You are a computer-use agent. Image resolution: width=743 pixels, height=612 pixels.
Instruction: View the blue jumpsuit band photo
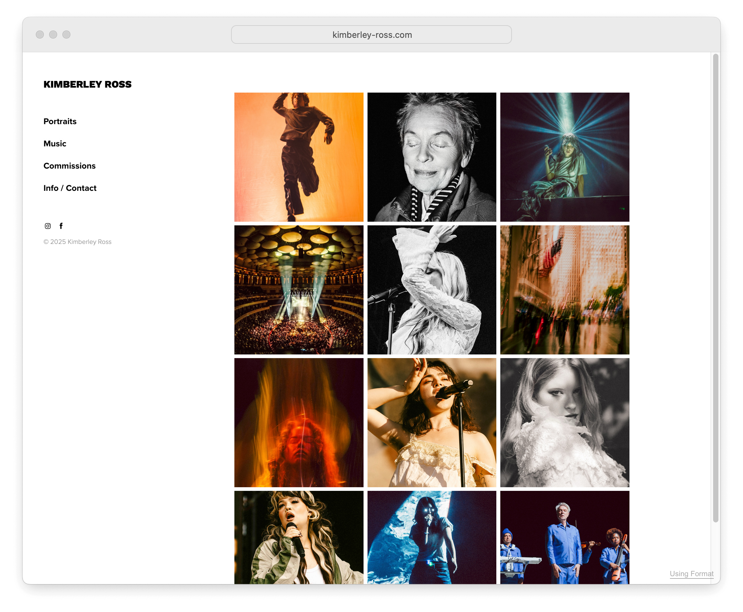[x=564, y=537]
